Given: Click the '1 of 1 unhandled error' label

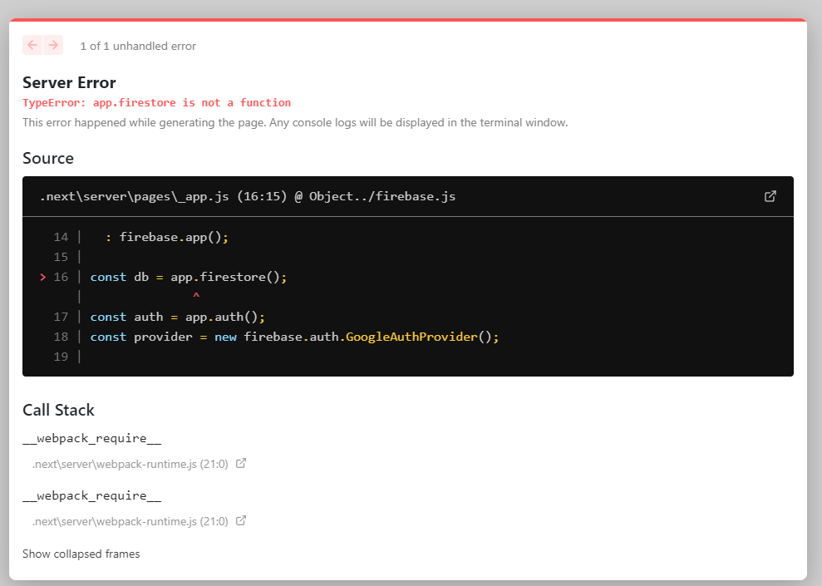Looking at the screenshot, I should pyautogui.click(x=138, y=47).
